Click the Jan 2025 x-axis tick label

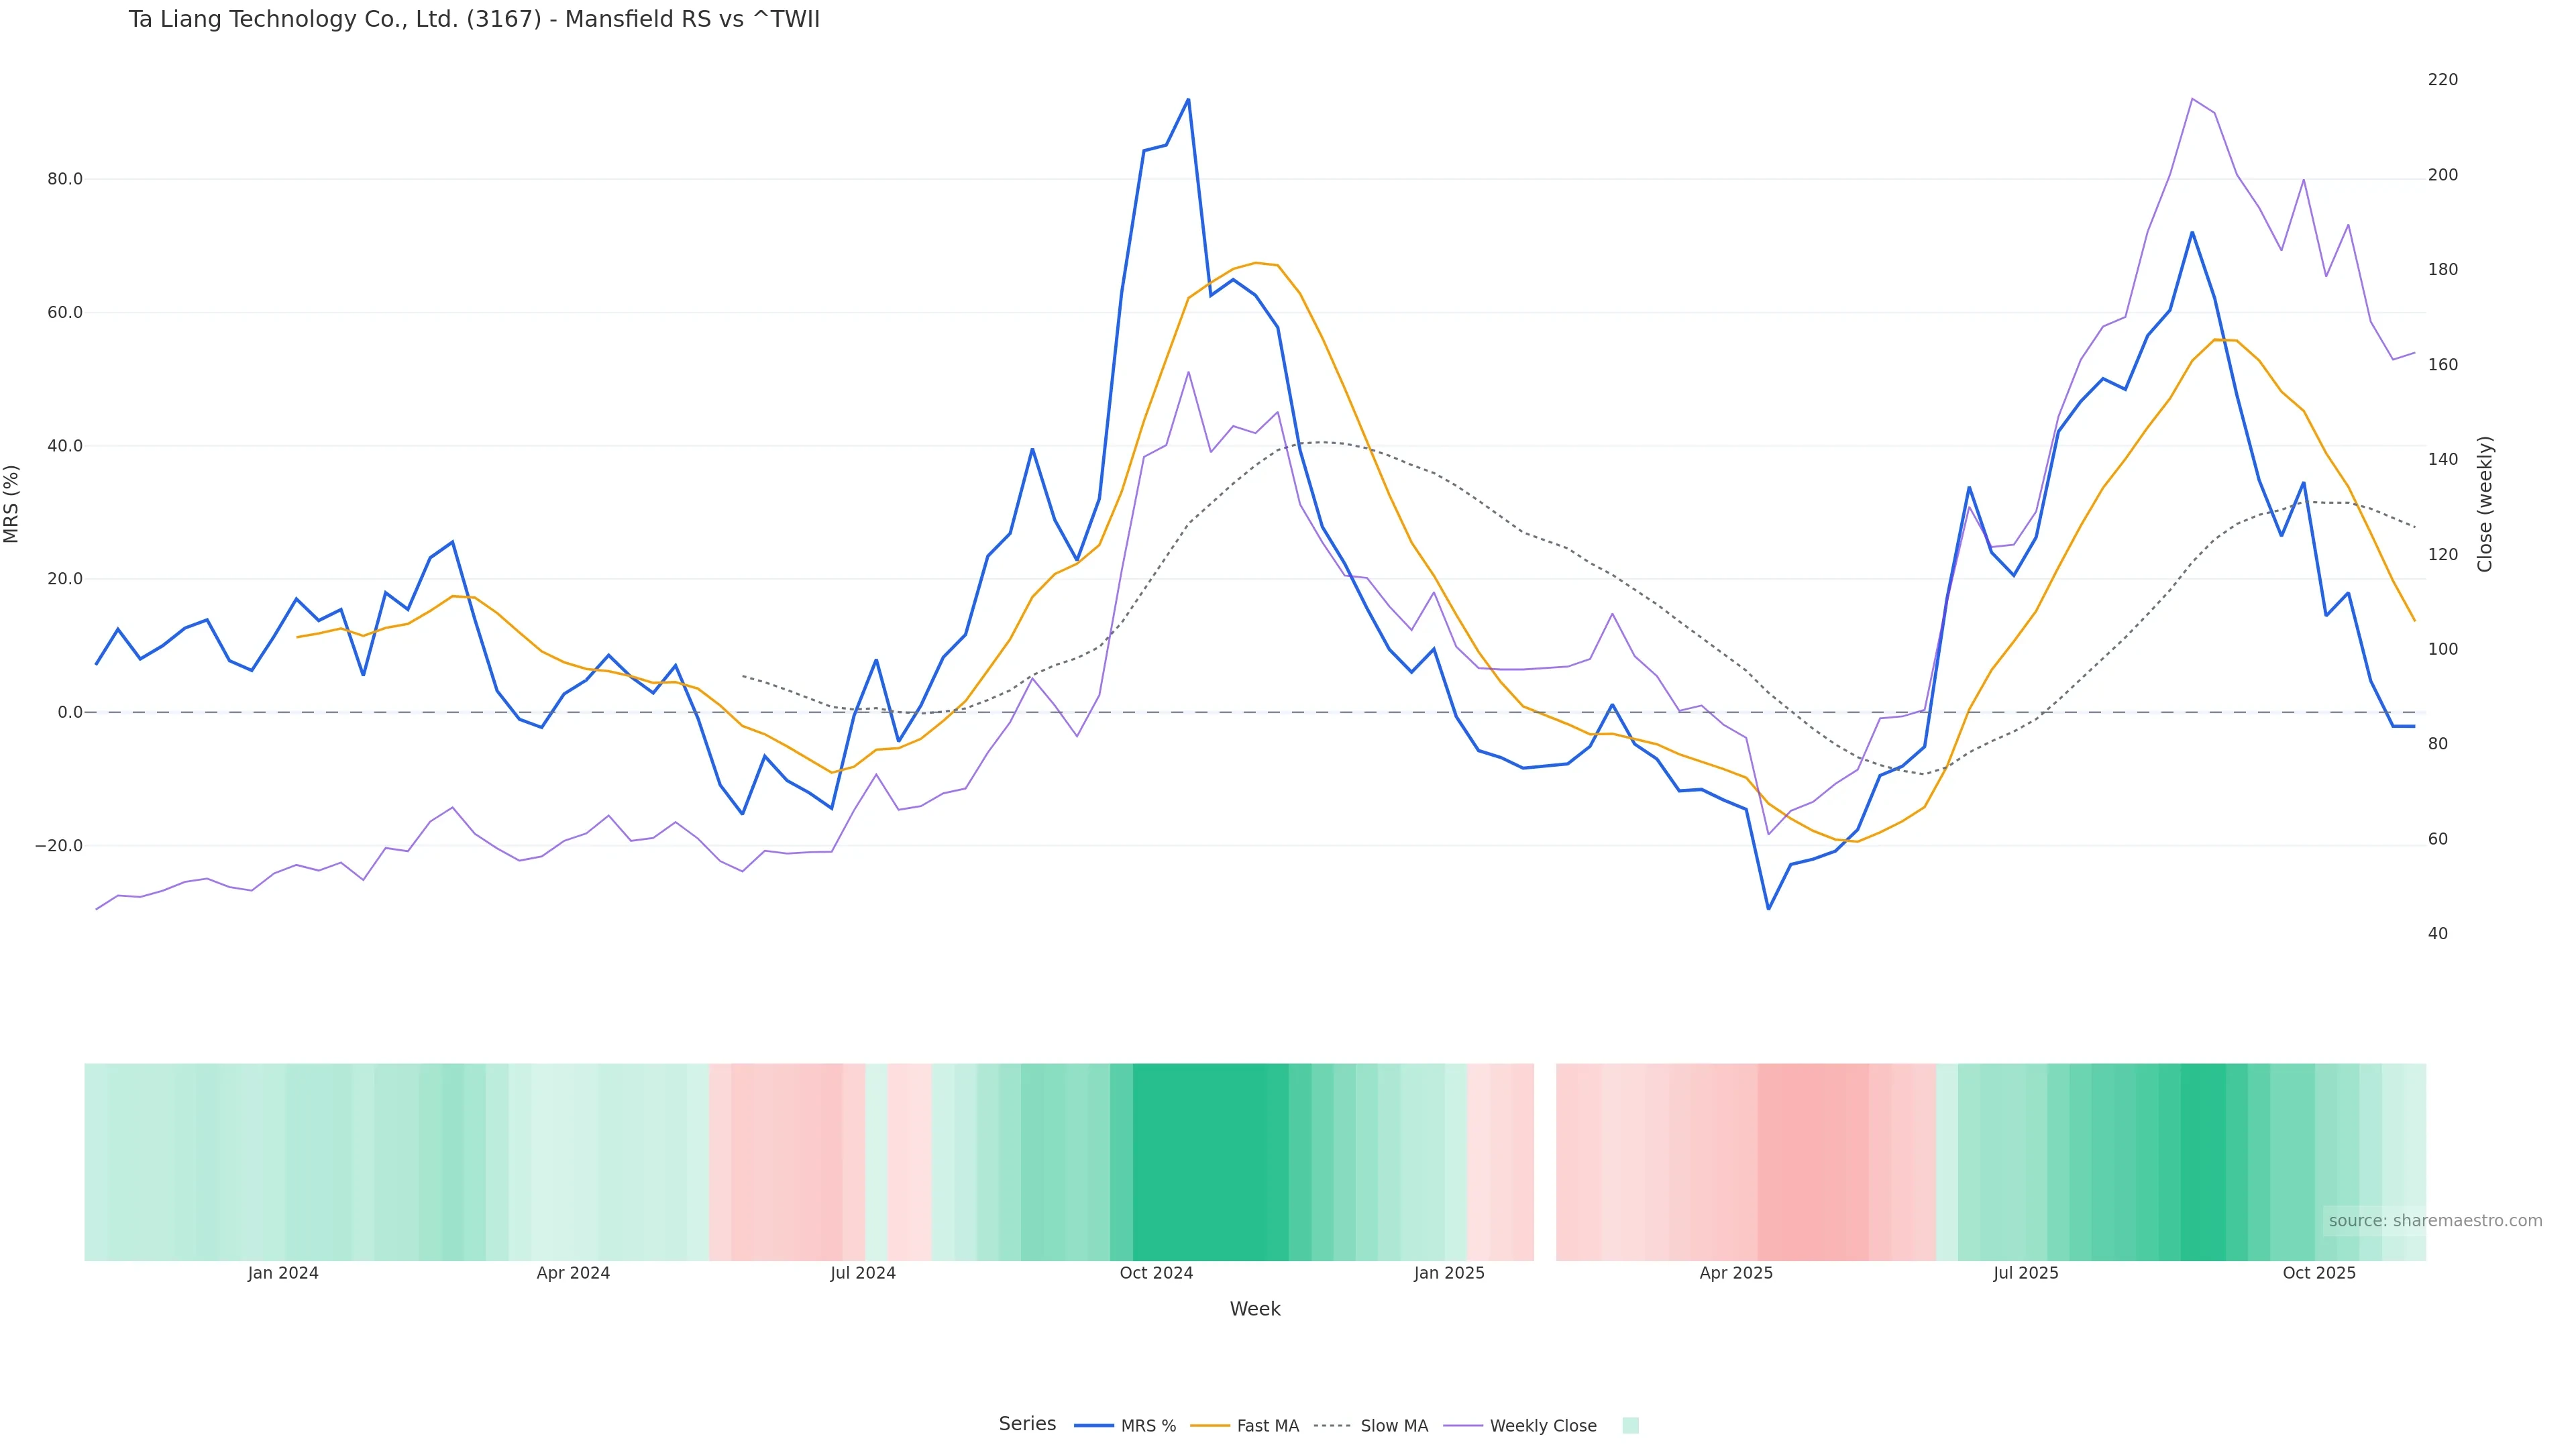tap(1449, 1274)
